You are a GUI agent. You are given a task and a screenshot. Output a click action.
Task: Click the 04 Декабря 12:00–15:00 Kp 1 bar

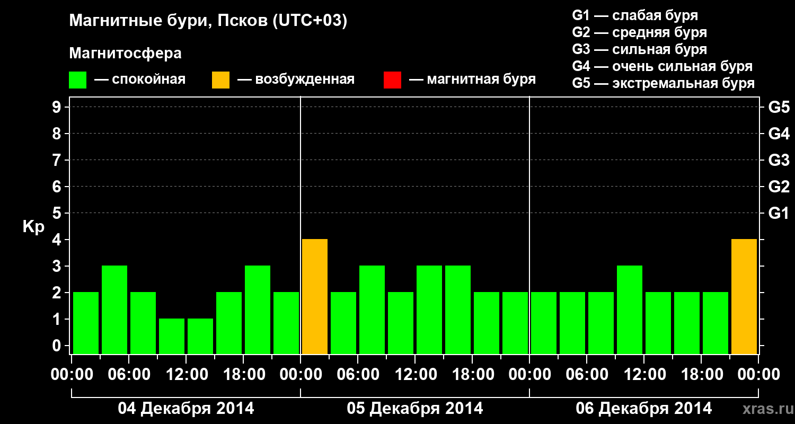pos(200,337)
